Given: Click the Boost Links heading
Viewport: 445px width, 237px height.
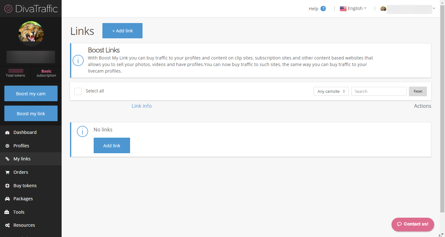Looking at the screenshot, I should pyautogui.click(x=104, y=50).
